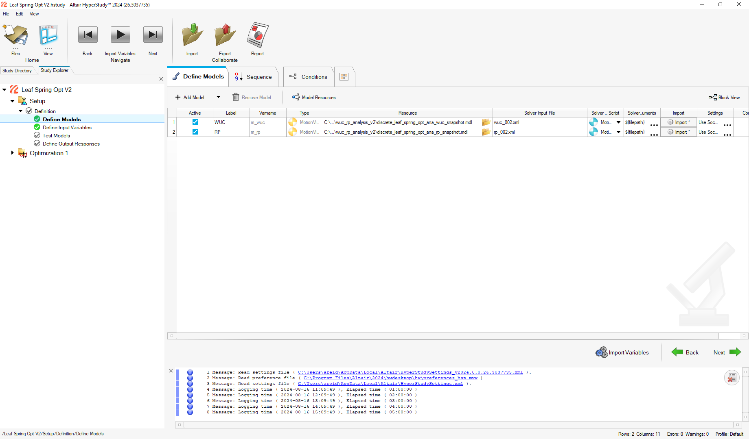Open the Files toolbar icon

click(15, 35)
